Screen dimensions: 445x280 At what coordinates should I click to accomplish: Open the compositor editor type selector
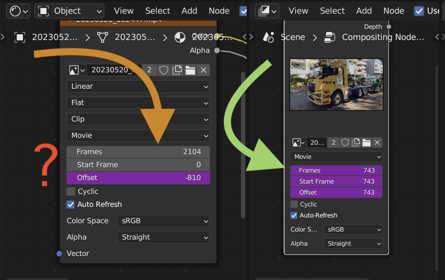(x=267, y=11)
